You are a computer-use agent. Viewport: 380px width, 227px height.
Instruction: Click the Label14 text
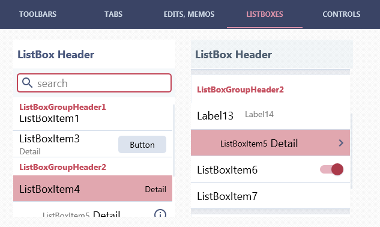point(259,114)
